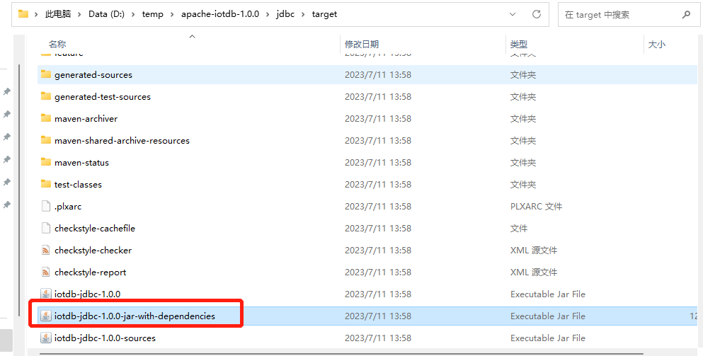
Task: Select '此电脑' in the breadcrumb path
Action: click(x=58, y=14)
